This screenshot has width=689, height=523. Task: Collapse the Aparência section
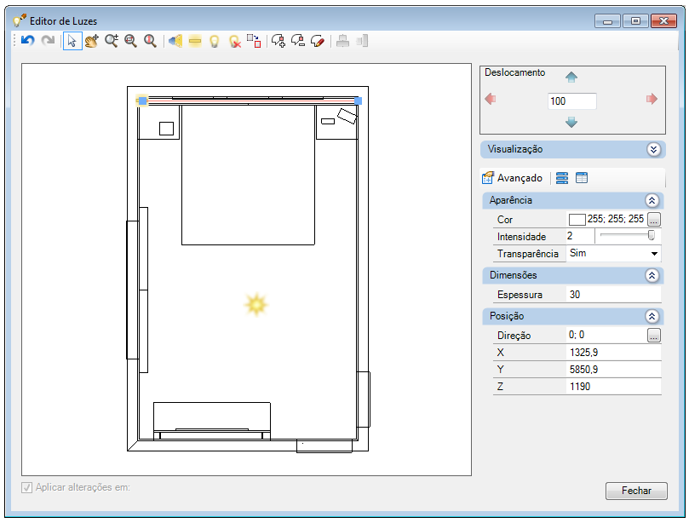652,200
